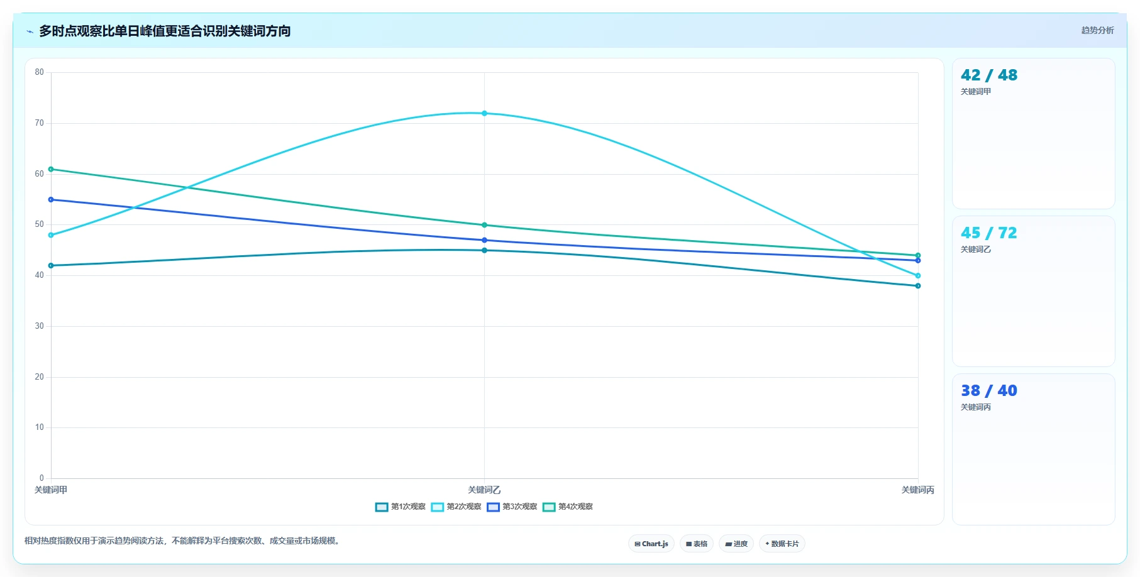
Task: Click the 10 tick on the y-axis
Action: pyautogui.click(x=40, y=427)
